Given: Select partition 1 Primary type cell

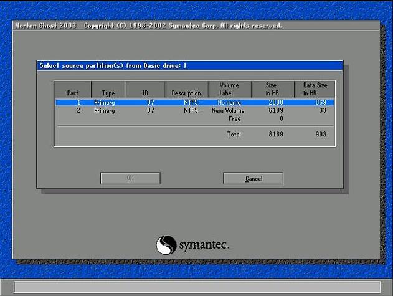Looking at the screenshot, I should (x=104, y=102).
